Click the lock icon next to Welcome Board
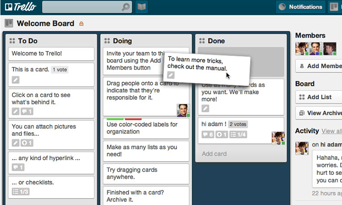This screenshot has height=205, width=342. coord(81,24)
